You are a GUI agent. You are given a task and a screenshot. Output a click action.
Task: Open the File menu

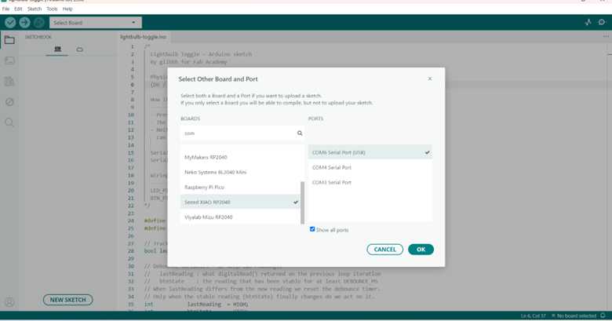point(5,9)
